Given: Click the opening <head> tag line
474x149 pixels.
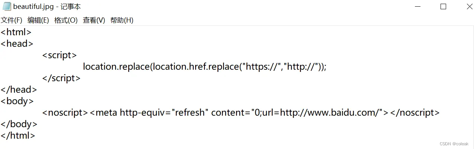Looking at the screenshot, I should click(x=17, y=44).
